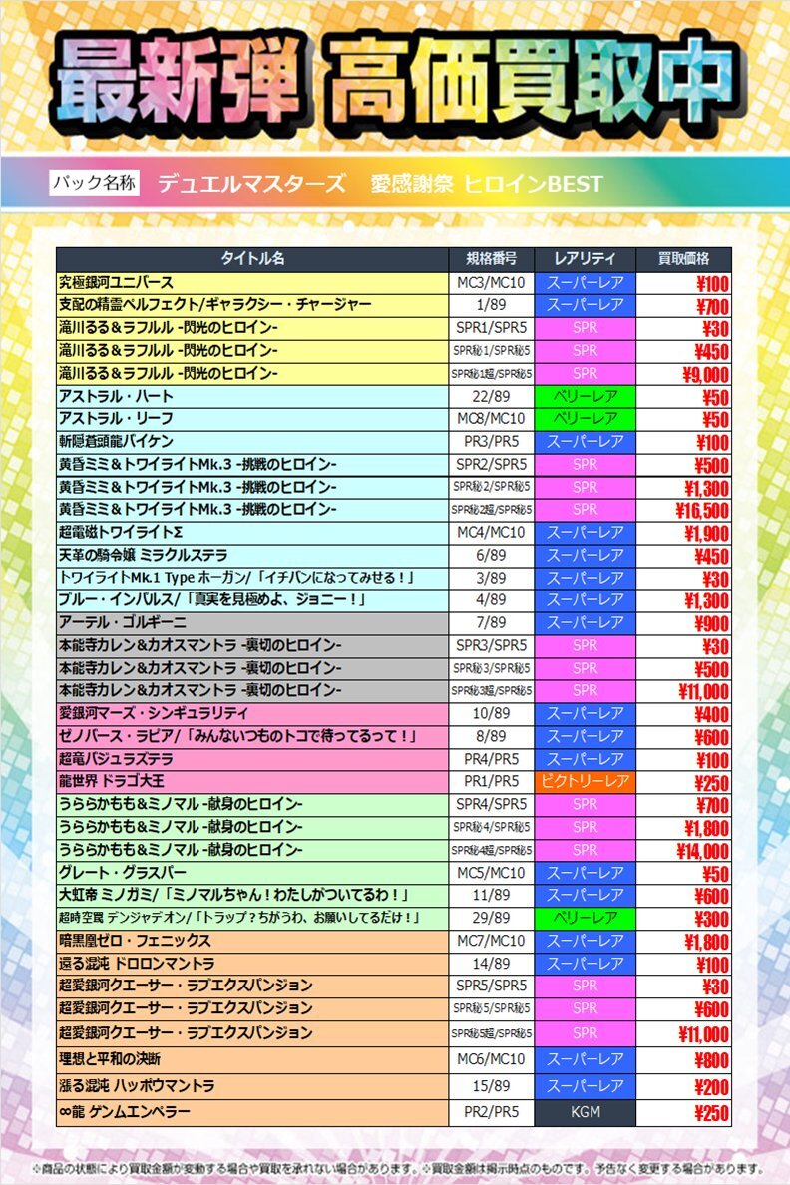Click code SPR3/SPR5
Image resolution: width=790 pixels, height=1185 pixels.
point(492,645)
